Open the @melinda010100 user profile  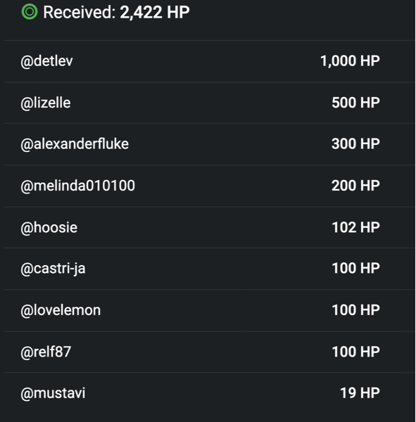[77, 186]
